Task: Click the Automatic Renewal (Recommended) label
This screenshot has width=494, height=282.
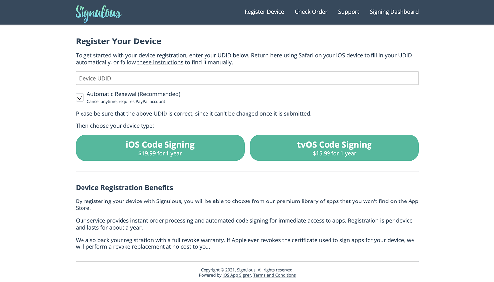Action: pyautogui.click(x=133, y=94)
